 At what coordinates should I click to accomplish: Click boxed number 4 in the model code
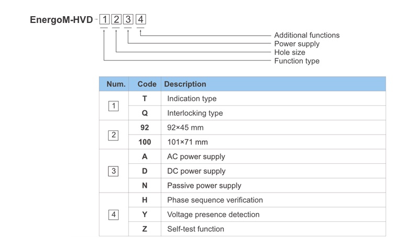point(141,20)
